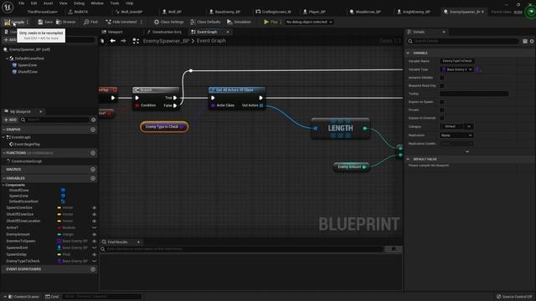Viewport: 536px width, 301px height.
Task: Switch to Construction Script tab
Action: coord(164,32)
